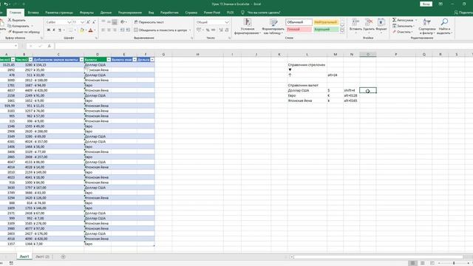Image resolution: width=473 pixels, height=266 pixels.
Task: Toggle Italic (К) formatting
Action: click(54, 30)
